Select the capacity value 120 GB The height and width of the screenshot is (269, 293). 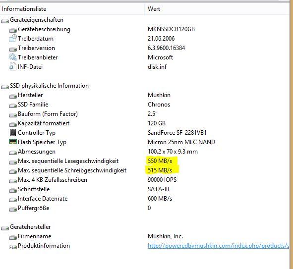(x=157, y=123)
